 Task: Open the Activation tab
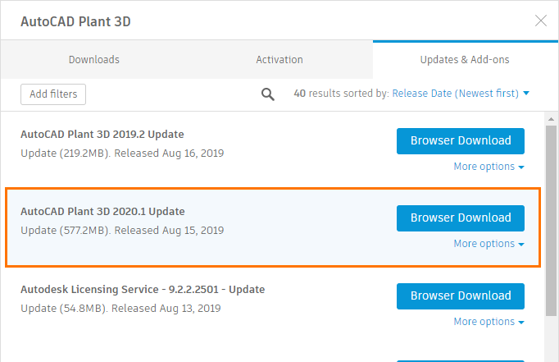pyautogui.click(x=279, y=60)
